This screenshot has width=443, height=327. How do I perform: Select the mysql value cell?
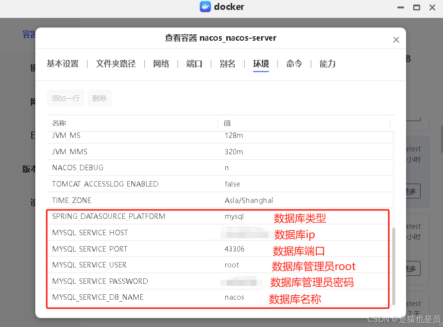pyautogui.click(x=234, y=216)
